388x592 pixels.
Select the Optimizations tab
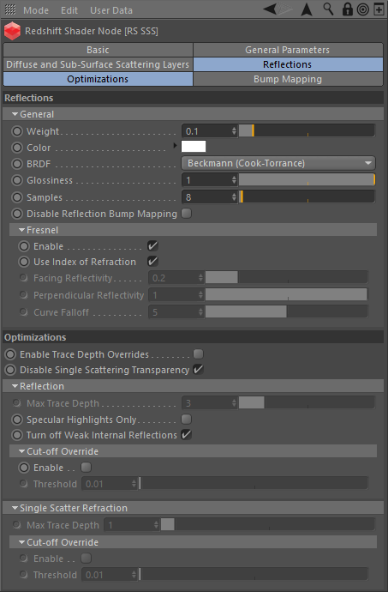(x=98, y=79)
